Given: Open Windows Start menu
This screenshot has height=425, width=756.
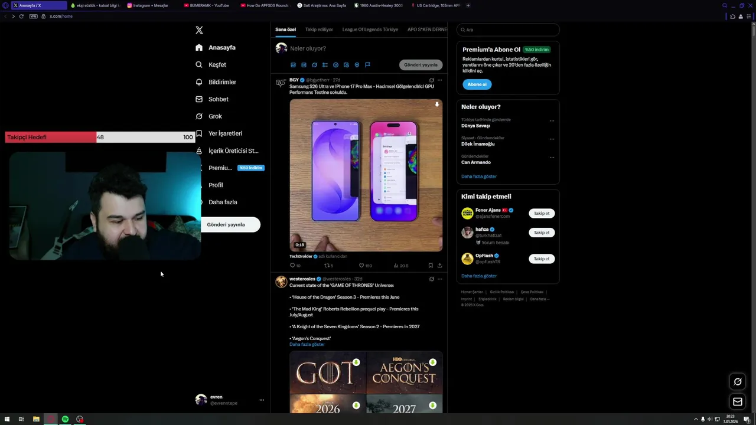Looking at the screenshot, I should tap(6, 419).
